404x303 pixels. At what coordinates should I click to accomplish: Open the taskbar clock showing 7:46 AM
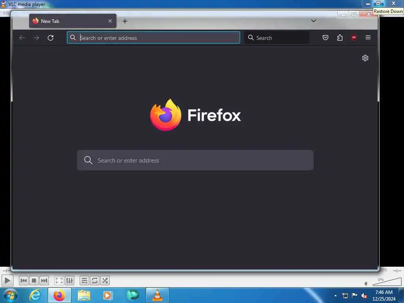(x=384, y=296)
